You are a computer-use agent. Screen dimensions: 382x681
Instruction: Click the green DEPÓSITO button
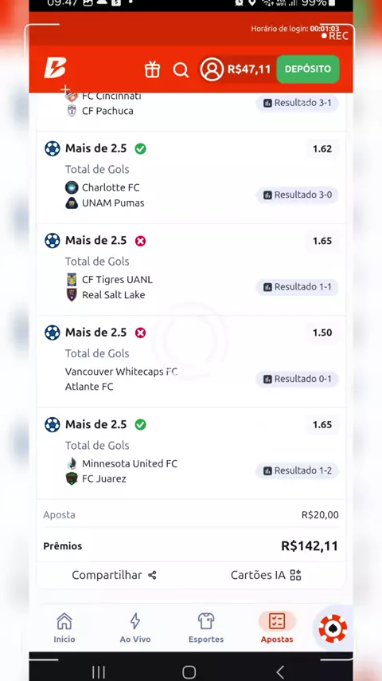point(308,69)
